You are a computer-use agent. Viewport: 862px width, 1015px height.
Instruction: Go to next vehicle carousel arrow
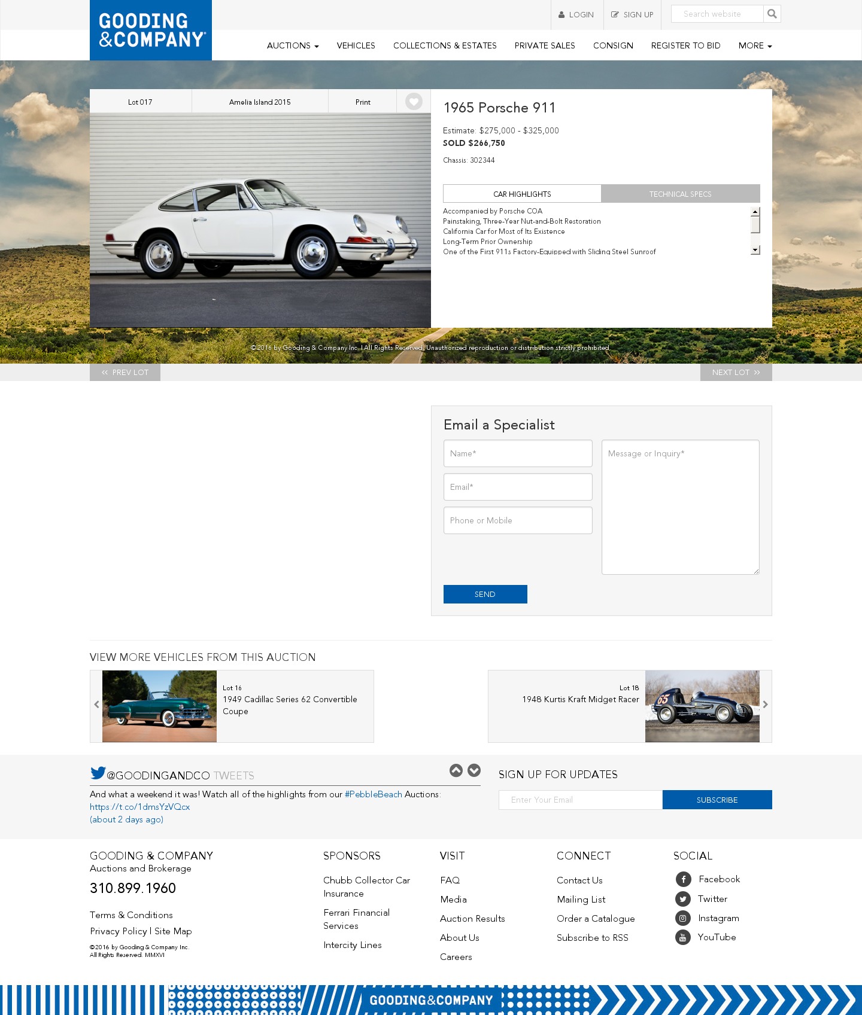pos(766,705)
